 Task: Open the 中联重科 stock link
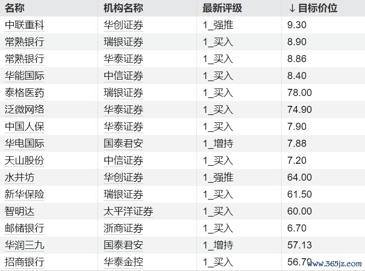(24, 25)
